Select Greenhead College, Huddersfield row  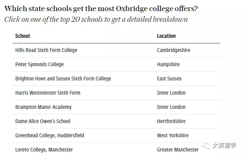pos(50,136)
